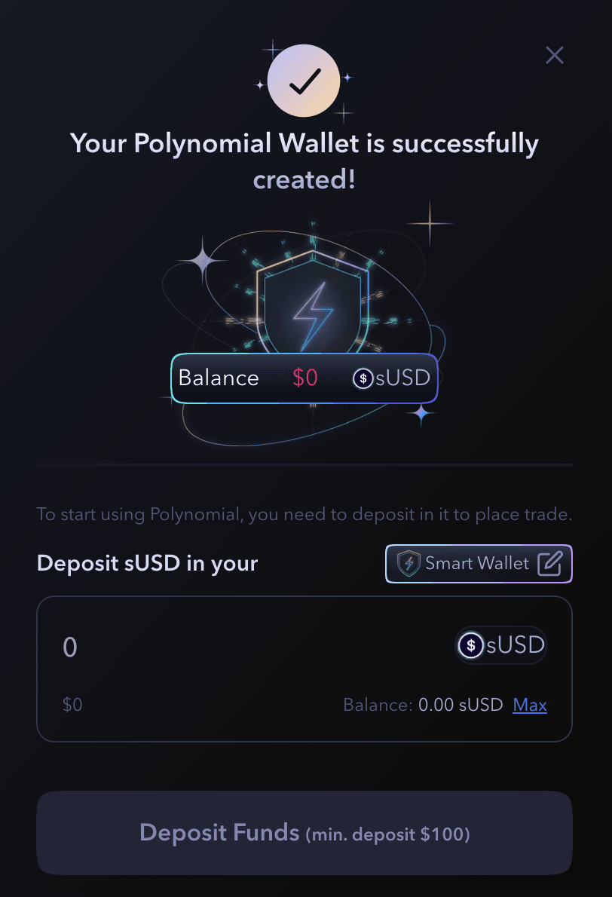Close the wallet created dialog

pyautogui.click(x=554, y=56)
